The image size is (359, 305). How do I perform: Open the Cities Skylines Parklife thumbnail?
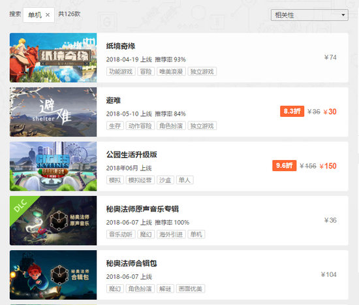click(x=53, y=166)
